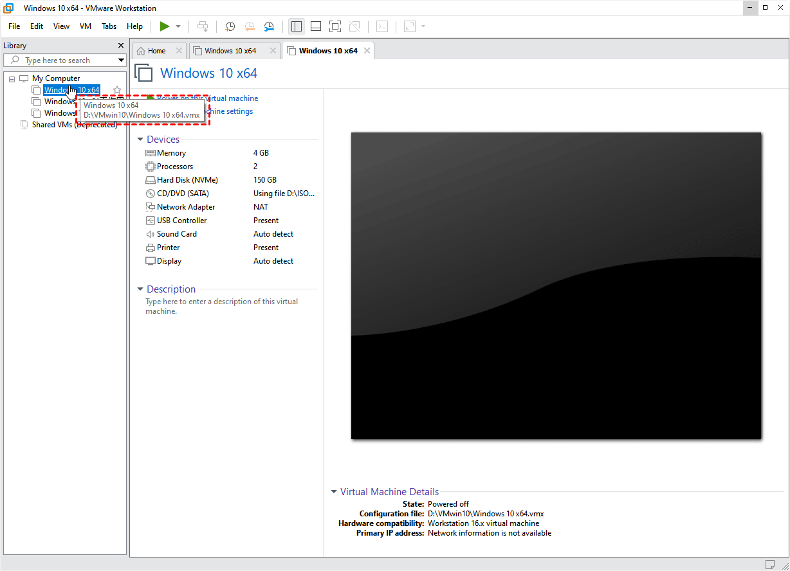Click in the library search field
This screenshot has height=571, width=790.
64,60
